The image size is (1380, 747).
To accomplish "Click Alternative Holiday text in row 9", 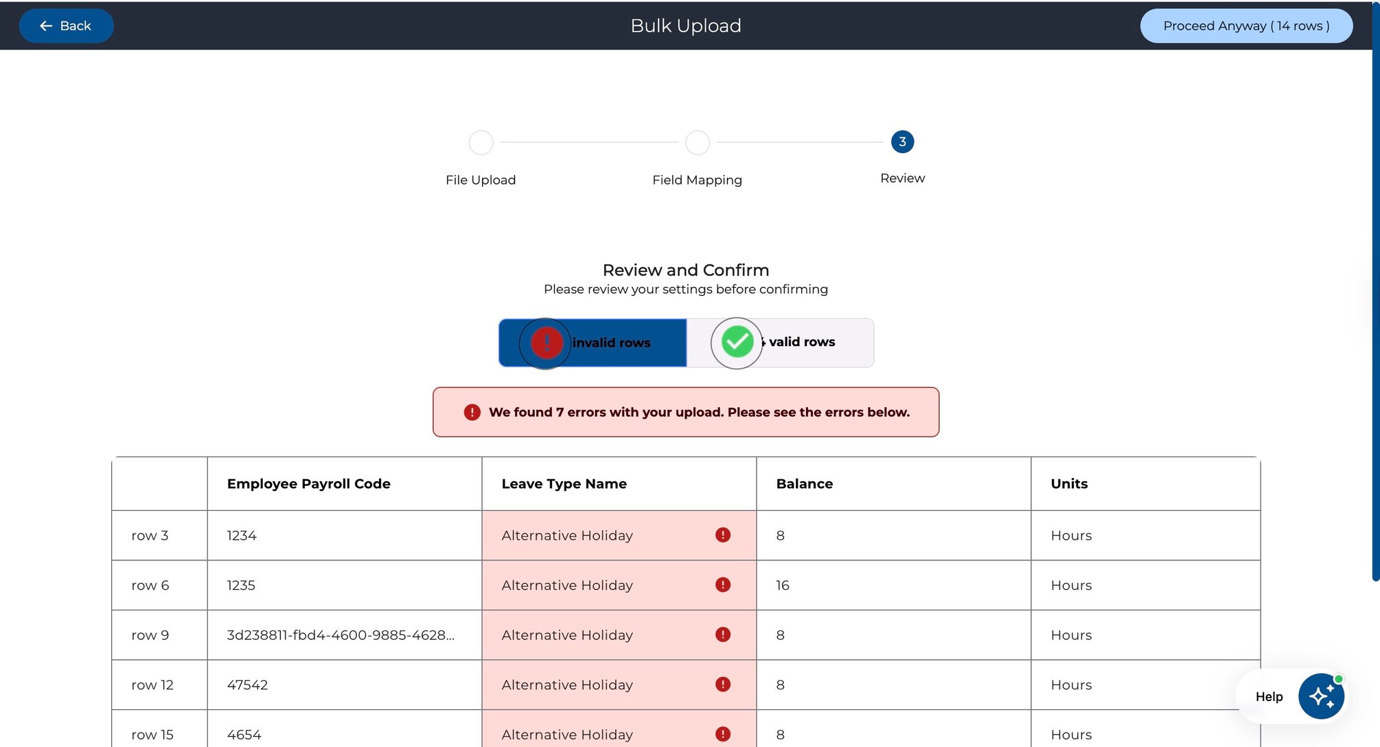I will 567,635.
